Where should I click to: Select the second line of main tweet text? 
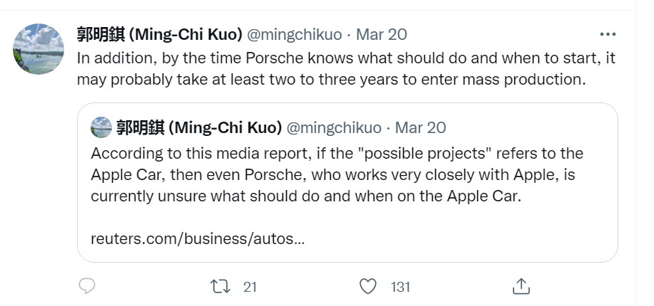(331, 79)
